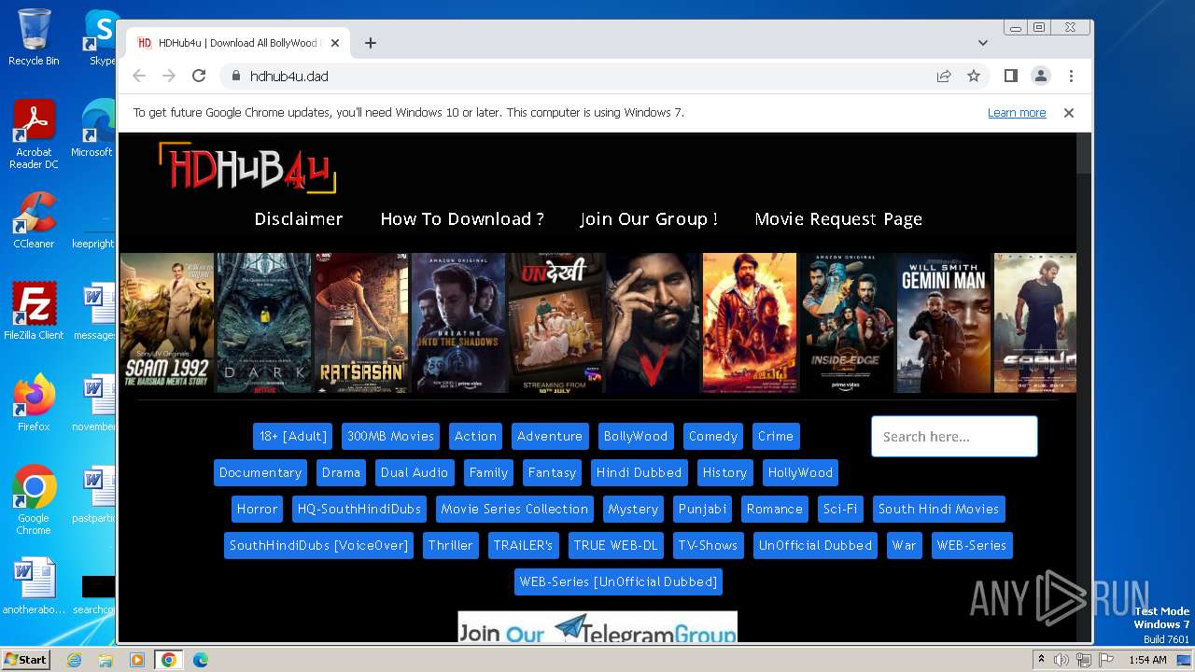Viewport: 1195px width, 672px height.
Task: Open Breathe Into the Shadows poster
Action: pos(458,323)
